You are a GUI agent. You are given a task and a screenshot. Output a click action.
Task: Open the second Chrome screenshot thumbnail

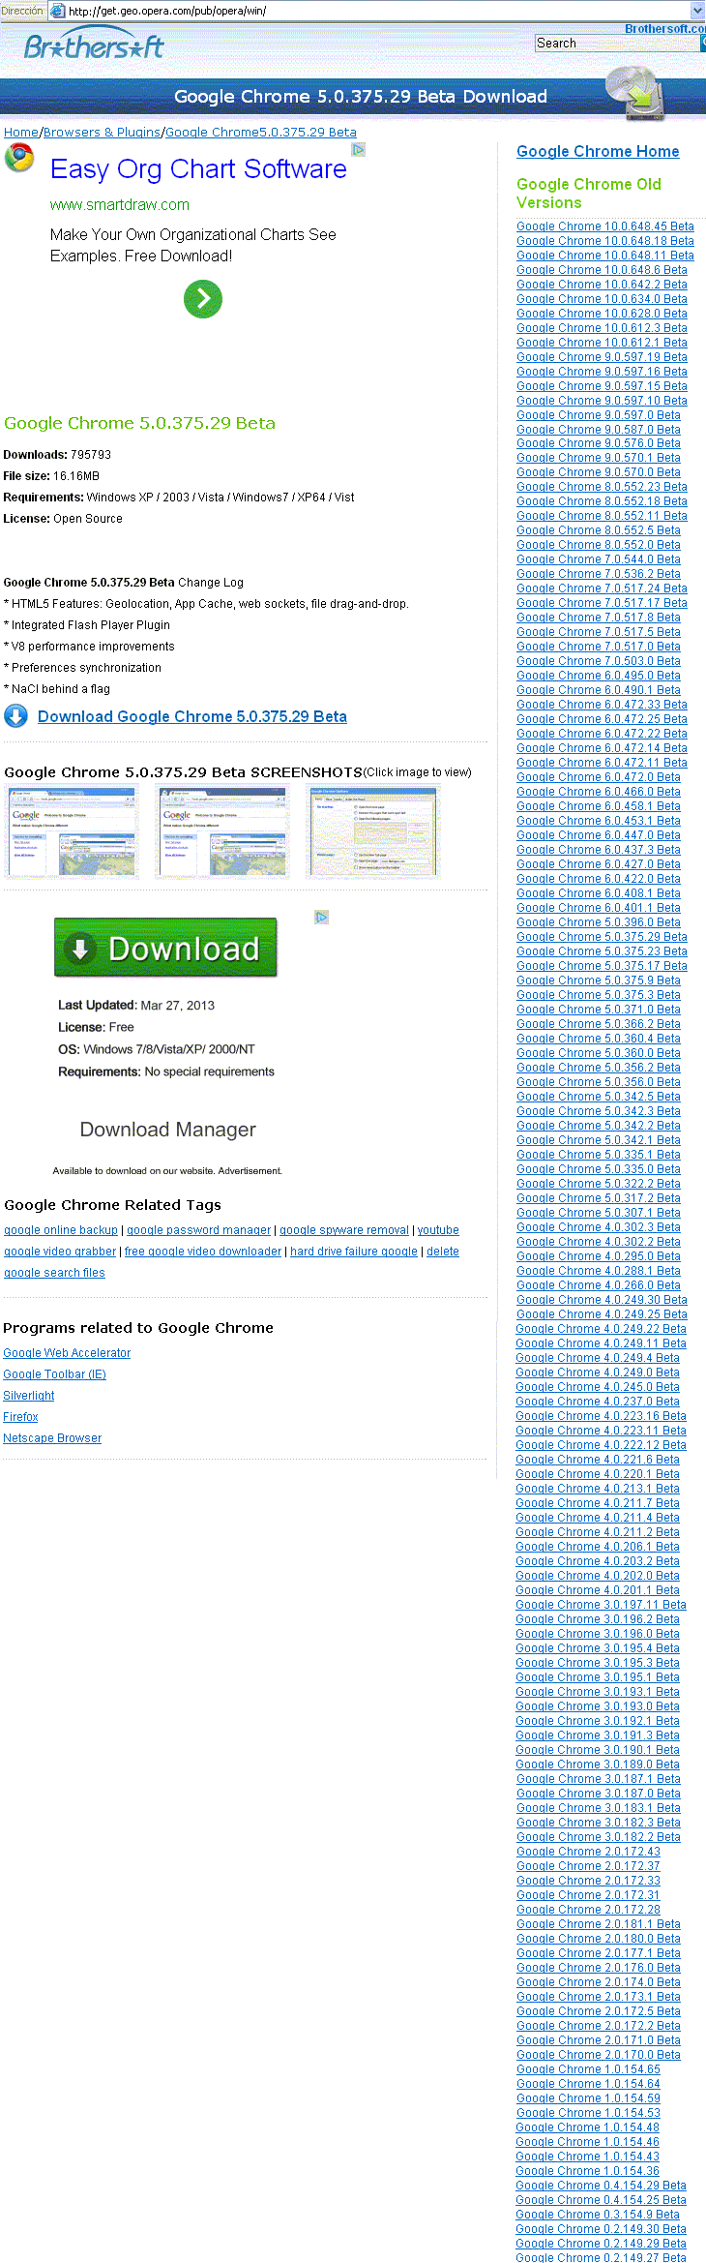223,831
